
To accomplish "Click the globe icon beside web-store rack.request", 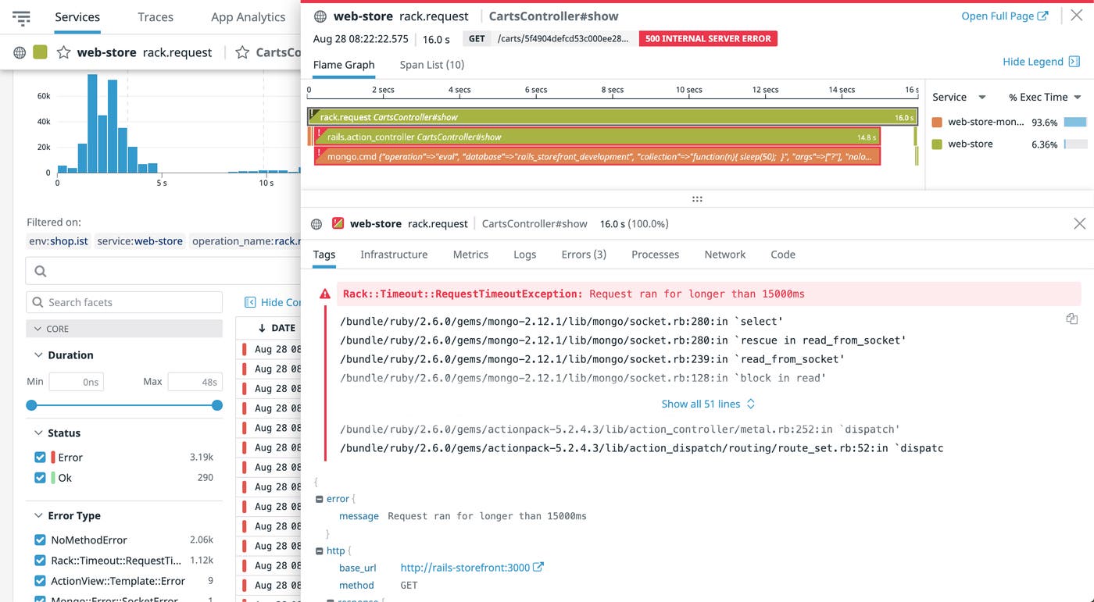I will coord(18,52).
